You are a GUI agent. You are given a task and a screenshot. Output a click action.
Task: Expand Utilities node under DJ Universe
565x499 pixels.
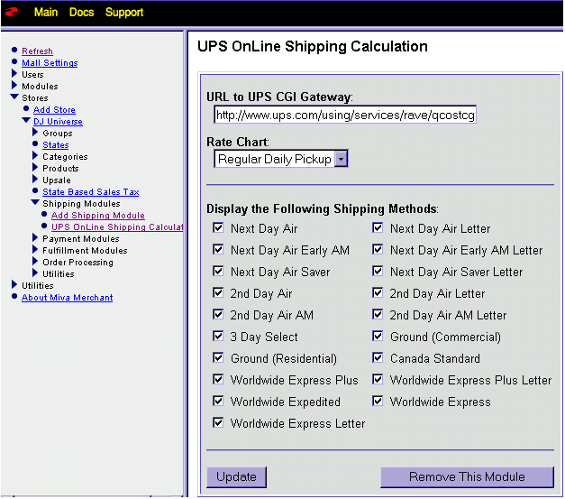[35, 273]
